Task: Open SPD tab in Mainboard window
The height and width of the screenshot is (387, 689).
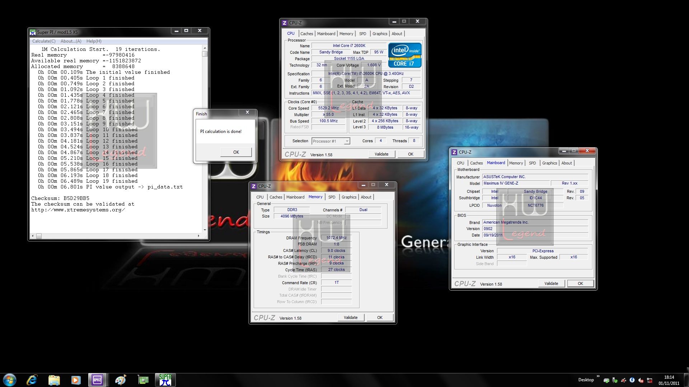Action: click(x=533, y=163)
